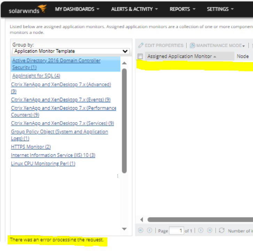Click the refresh grid icon
The width and height of the screenshot is (253, 251).
tap(222, 230)
